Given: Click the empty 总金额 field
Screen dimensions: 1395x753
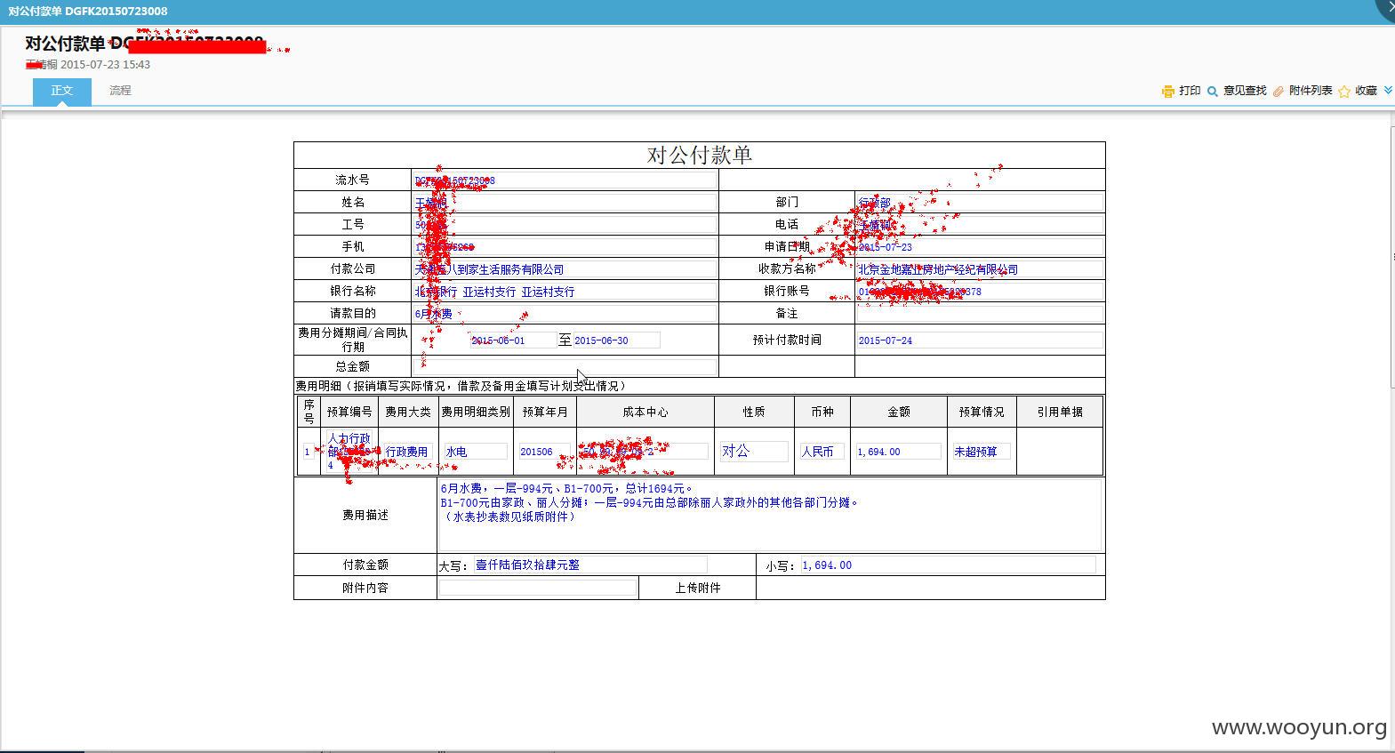Looking at the screenshot, I should [564, 366].
